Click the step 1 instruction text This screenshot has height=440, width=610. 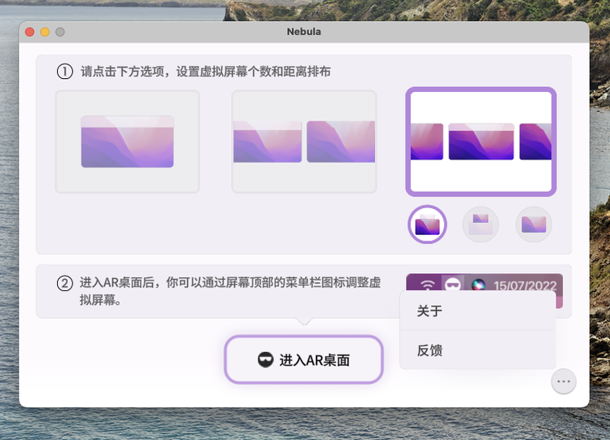click(206, 72)
